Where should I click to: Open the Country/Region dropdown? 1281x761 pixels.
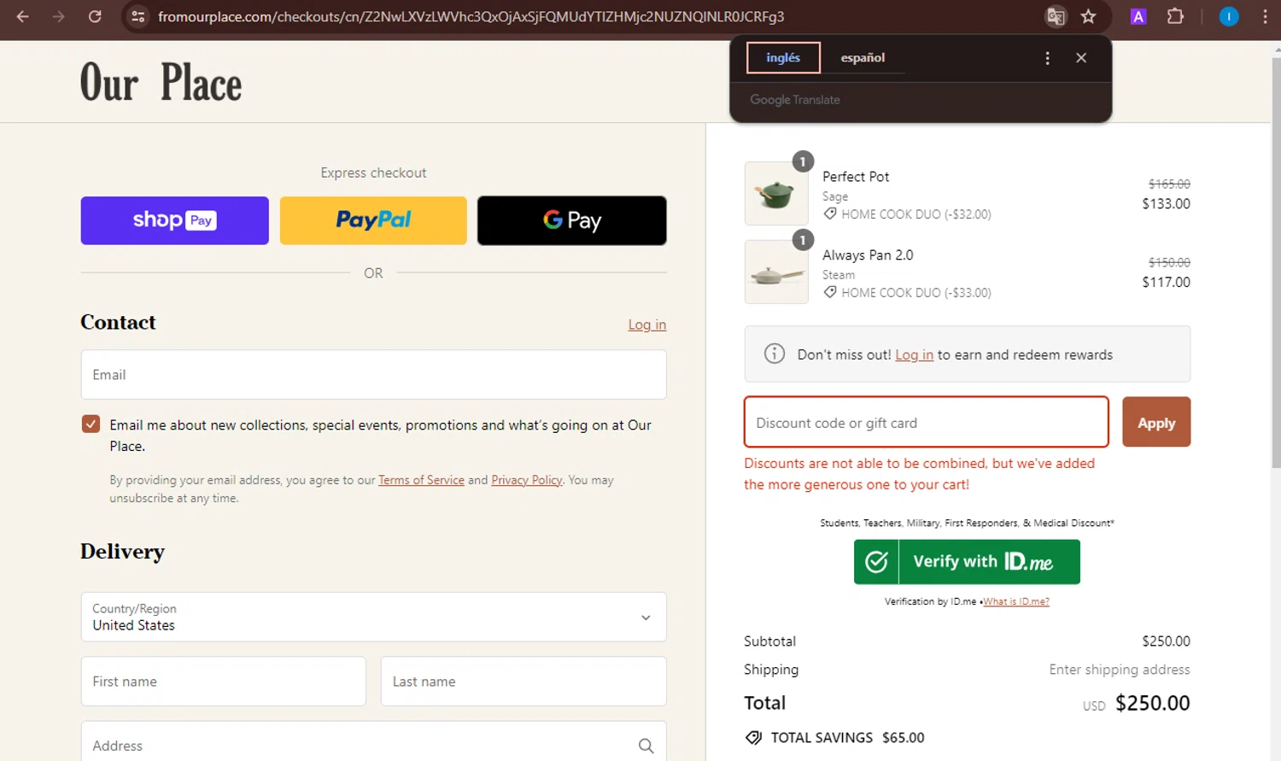[x=373, y=617]
